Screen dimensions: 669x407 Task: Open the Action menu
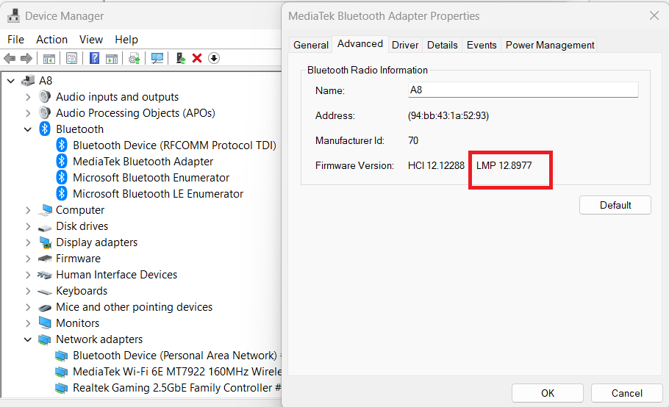tap(51, 40)
